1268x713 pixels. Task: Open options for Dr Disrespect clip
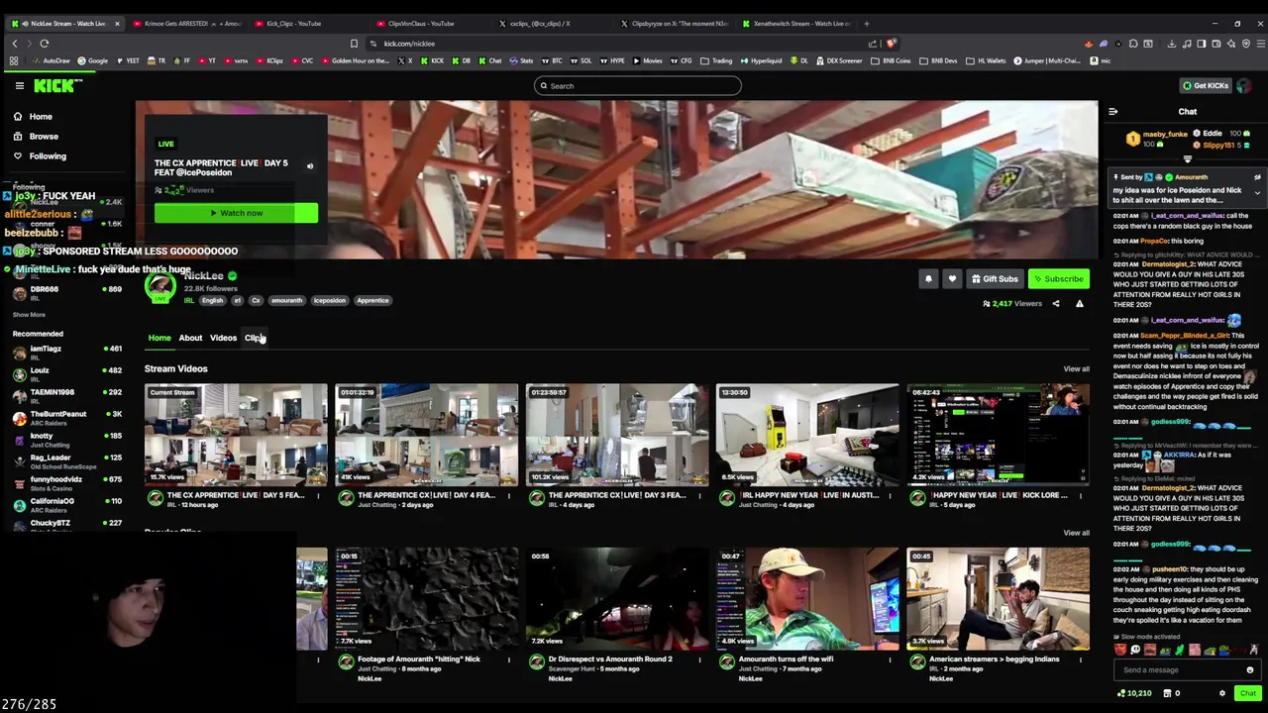[699, 661]
